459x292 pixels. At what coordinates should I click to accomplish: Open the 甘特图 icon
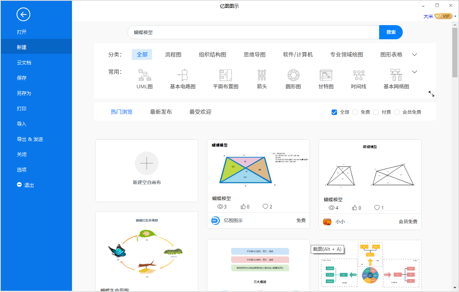point(326,75)
